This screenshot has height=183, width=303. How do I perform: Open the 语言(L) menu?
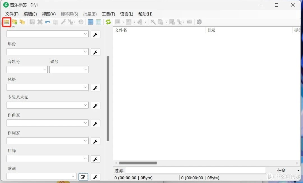tap(127, 14)
